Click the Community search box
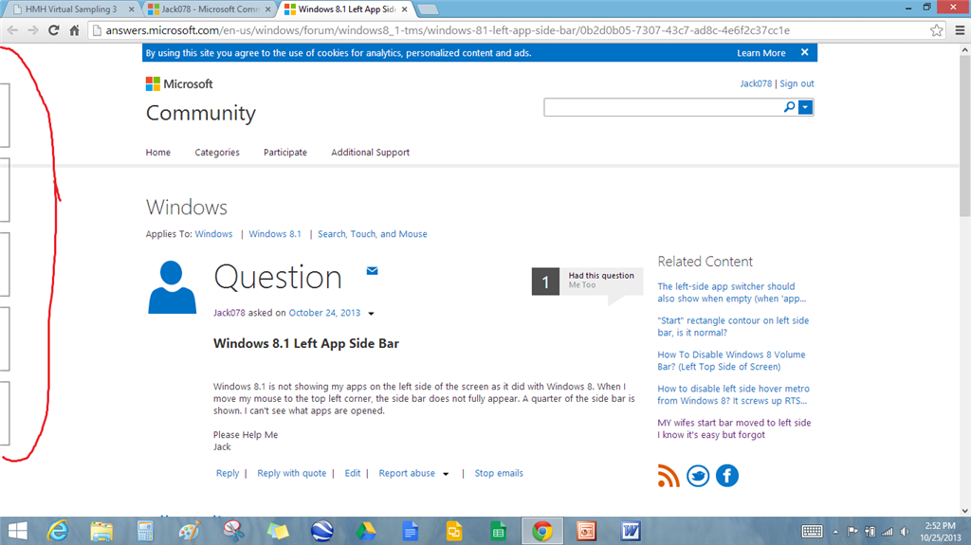 [x=664, y=107]
